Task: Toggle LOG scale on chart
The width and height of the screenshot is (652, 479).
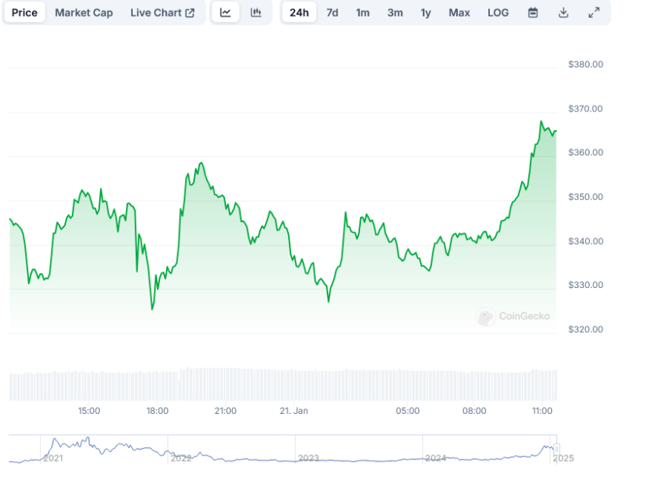Action: point(498,13)
